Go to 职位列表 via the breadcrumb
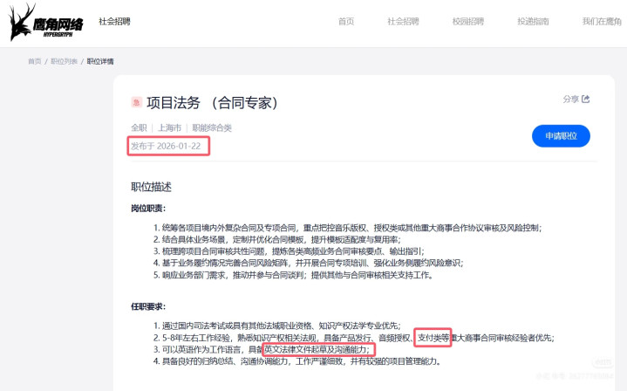The image size is (627, 391). (x=64, y=61)
